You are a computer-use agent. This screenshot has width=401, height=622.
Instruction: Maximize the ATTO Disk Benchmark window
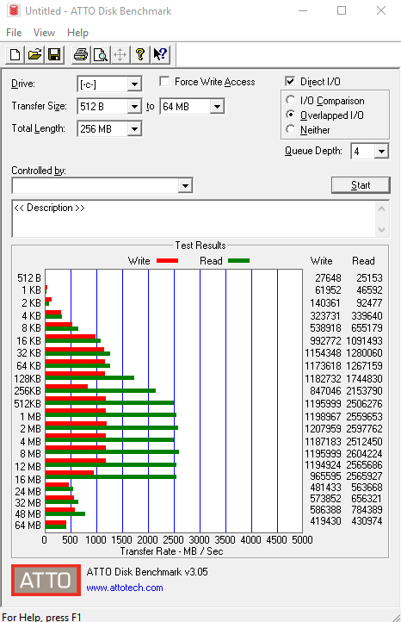[x=342, y=10]
